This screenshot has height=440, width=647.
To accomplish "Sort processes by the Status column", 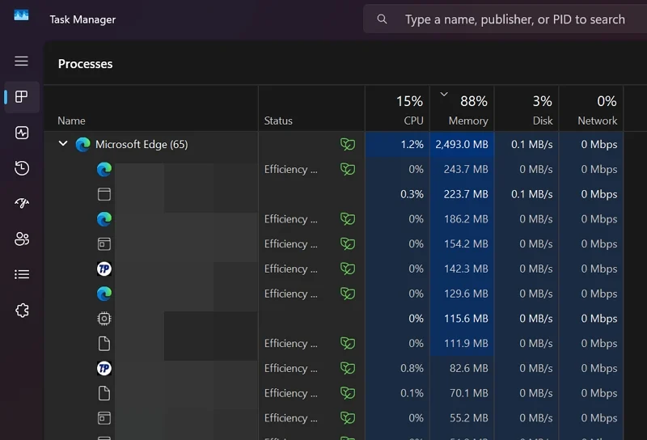I will pyautogui.click(x=278, y=121).
